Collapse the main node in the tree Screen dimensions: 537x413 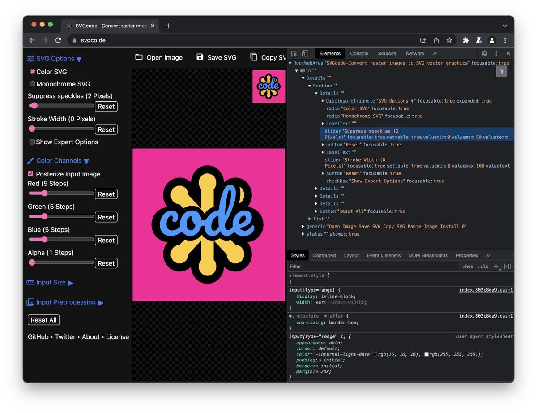click(297, 71)
